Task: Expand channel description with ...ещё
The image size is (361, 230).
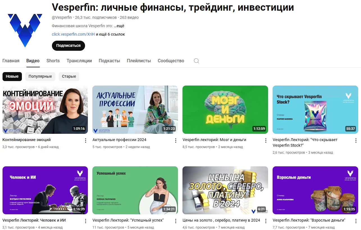Action: (x=119, y=26)
